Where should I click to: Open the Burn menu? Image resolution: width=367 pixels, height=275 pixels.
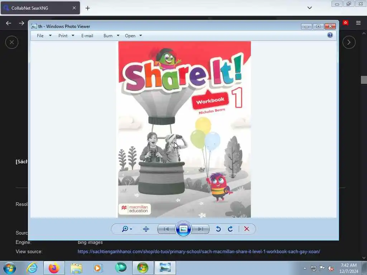(x=108, y=36)
